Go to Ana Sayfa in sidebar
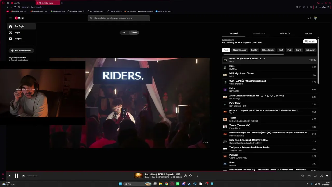 [x=21, y=26]
